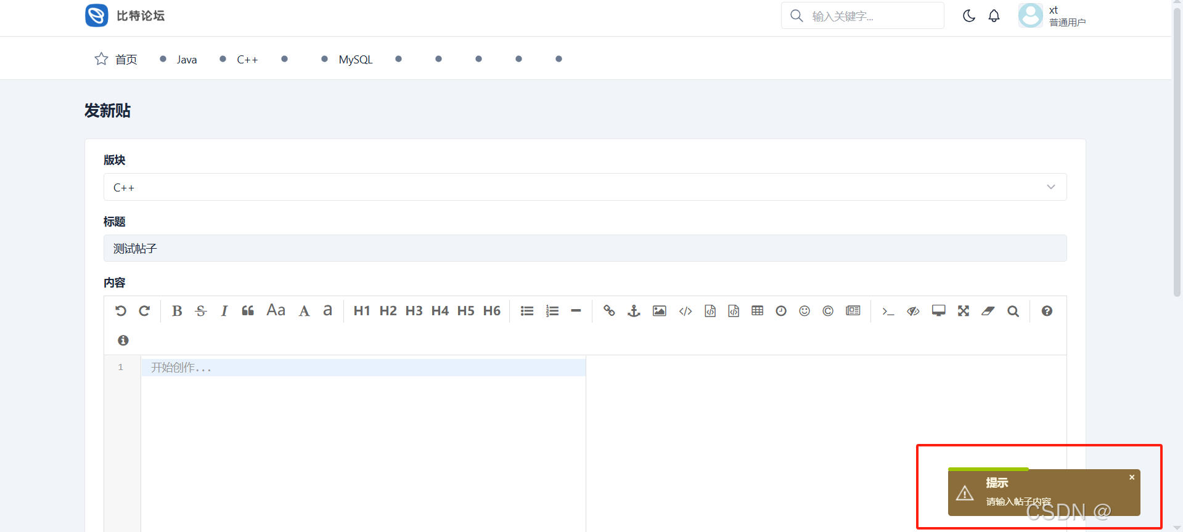Viewport: 1183px width, 532px height.
Task: Insert an H3 heading
Action: coord(414,311)
